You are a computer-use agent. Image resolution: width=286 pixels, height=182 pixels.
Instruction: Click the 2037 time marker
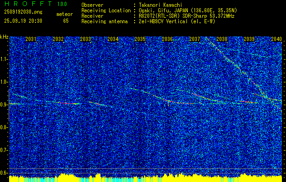pyautogui.click(x=195, y=39)
